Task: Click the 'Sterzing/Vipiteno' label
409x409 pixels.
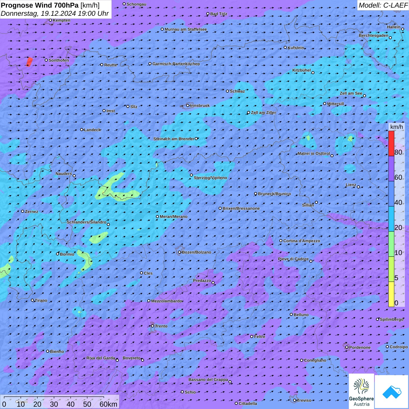Action: (x=210, y=178)
